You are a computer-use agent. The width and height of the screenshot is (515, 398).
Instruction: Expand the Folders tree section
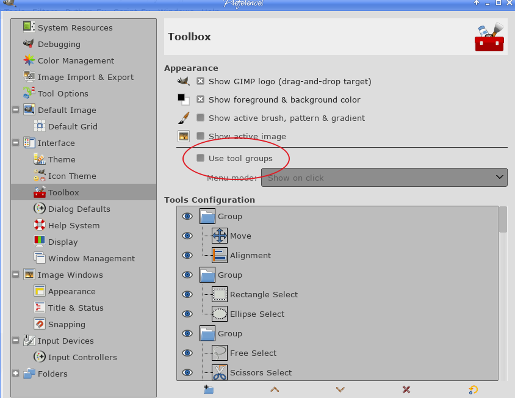click(15, 374)
